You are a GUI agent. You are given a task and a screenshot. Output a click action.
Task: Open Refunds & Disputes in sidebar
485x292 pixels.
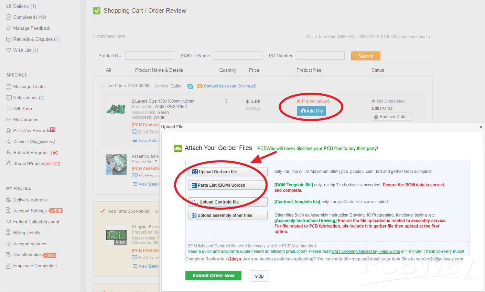coord(36,39)
